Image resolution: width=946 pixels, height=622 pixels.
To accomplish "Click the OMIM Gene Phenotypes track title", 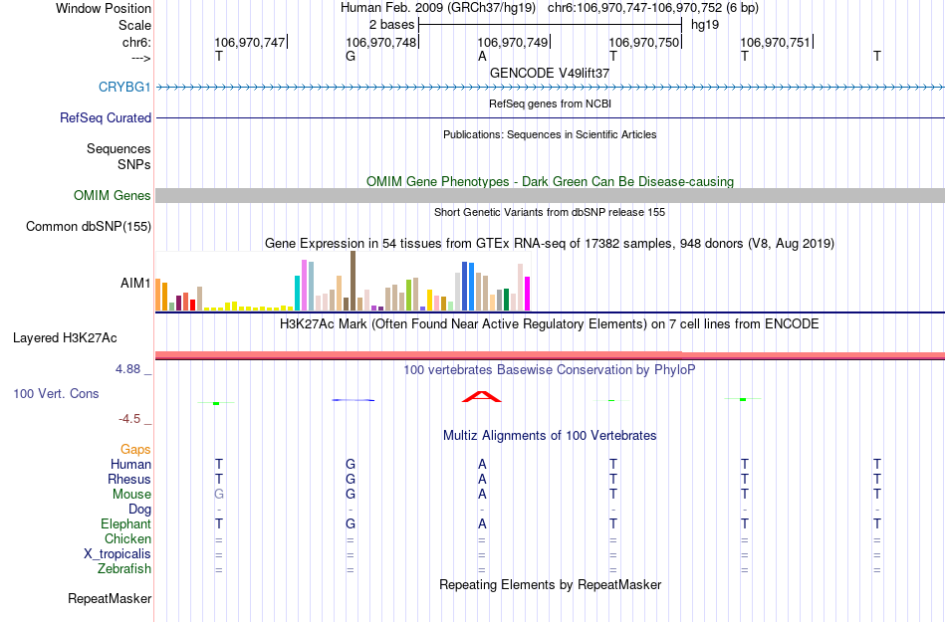I will (x=550, y=181).
